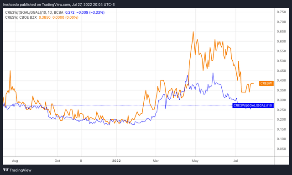Click the 0.200 price axis label
The width and height of the screenshot is (292, 175).
point(281,120)
